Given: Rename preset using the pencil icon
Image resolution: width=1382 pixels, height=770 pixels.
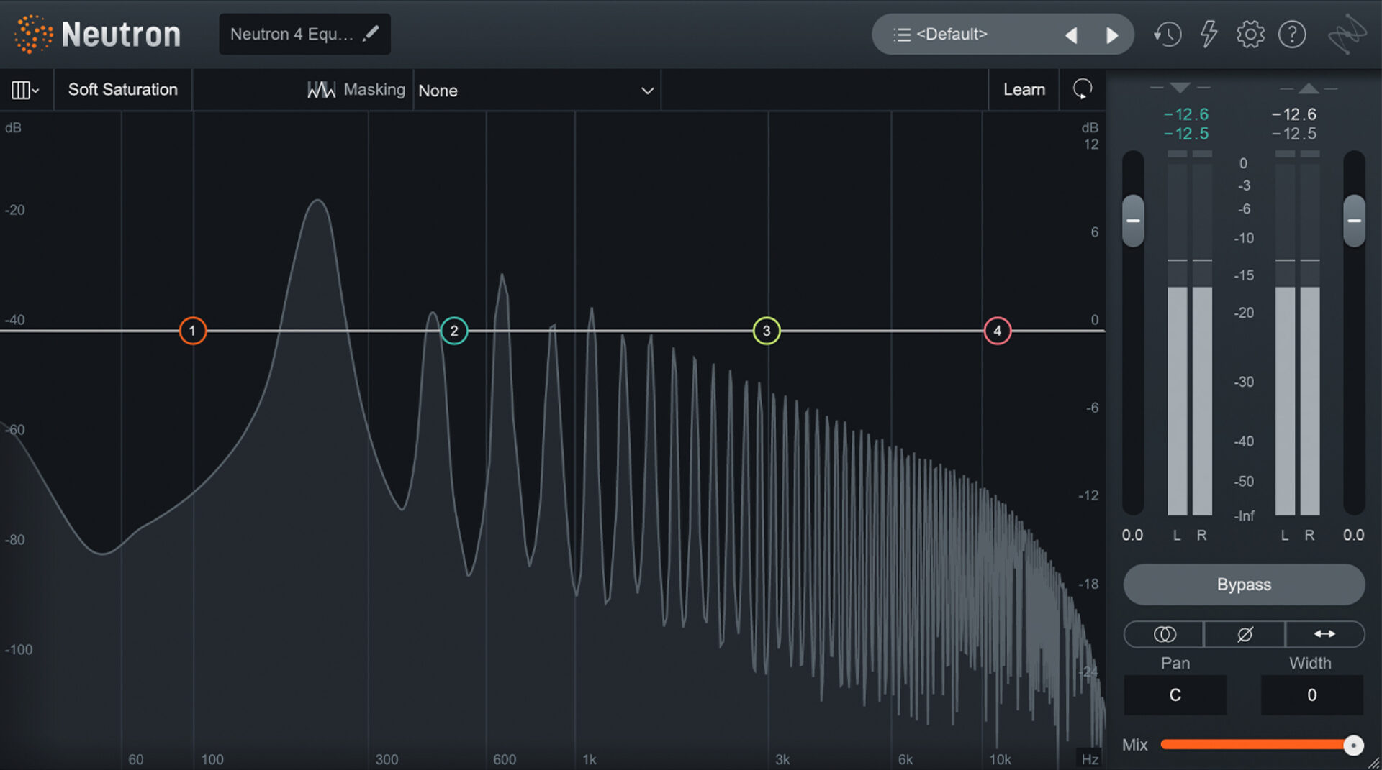Looking at the screenshot, I should point(371,33).
